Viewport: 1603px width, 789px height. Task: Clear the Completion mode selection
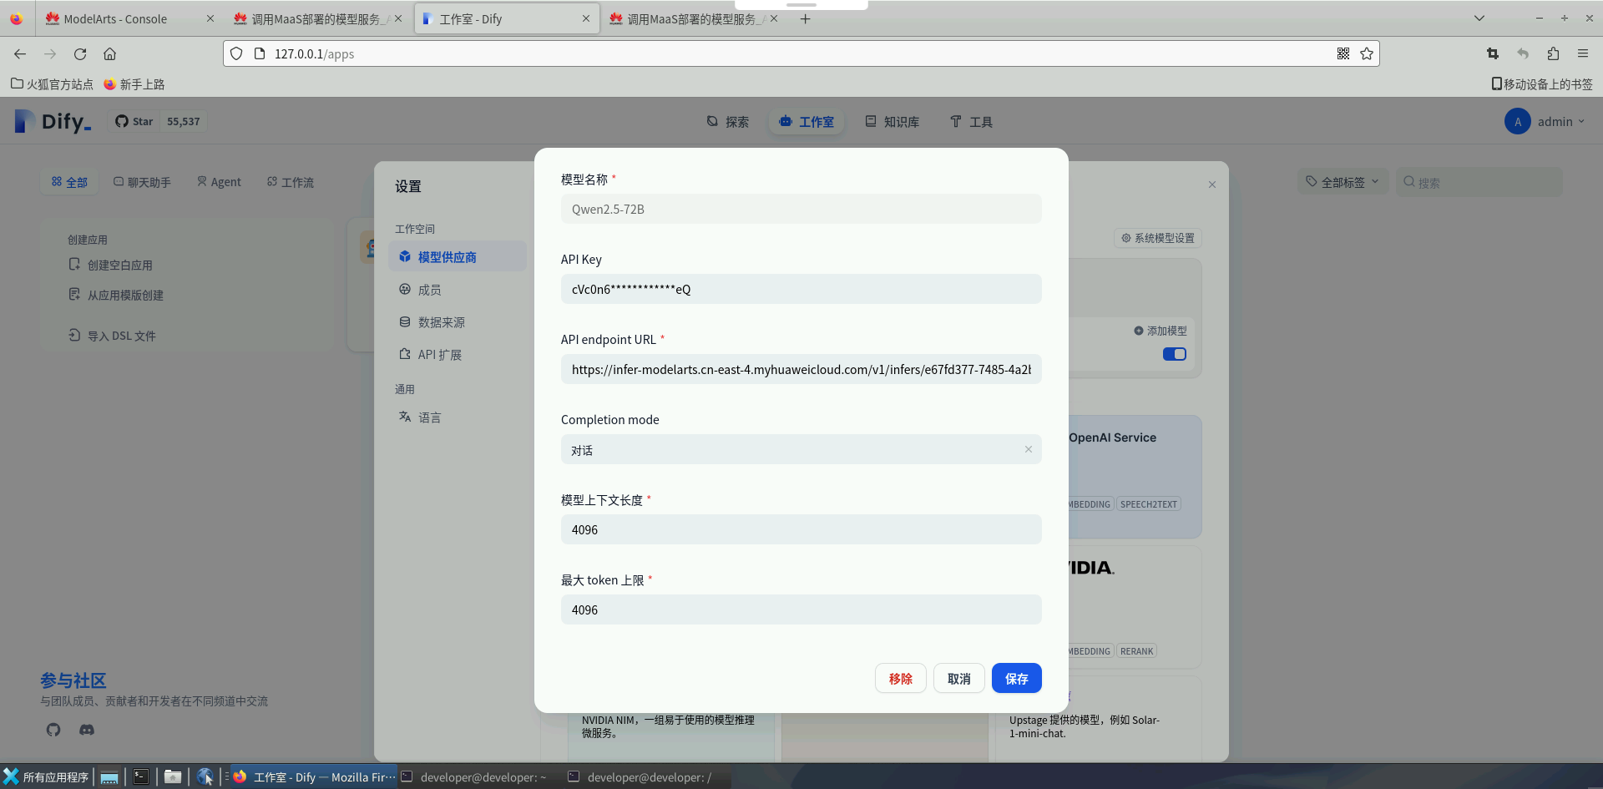(x=1028, y=449)
